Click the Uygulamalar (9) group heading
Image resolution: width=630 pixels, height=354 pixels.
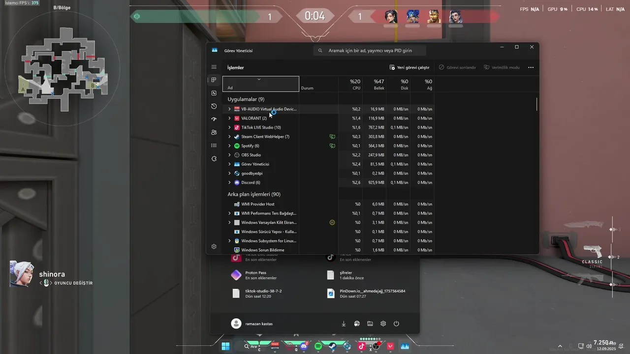pos(246,99)
